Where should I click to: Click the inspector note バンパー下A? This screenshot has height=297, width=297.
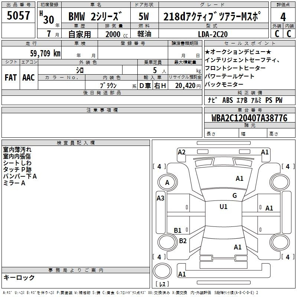coord(20,176)
